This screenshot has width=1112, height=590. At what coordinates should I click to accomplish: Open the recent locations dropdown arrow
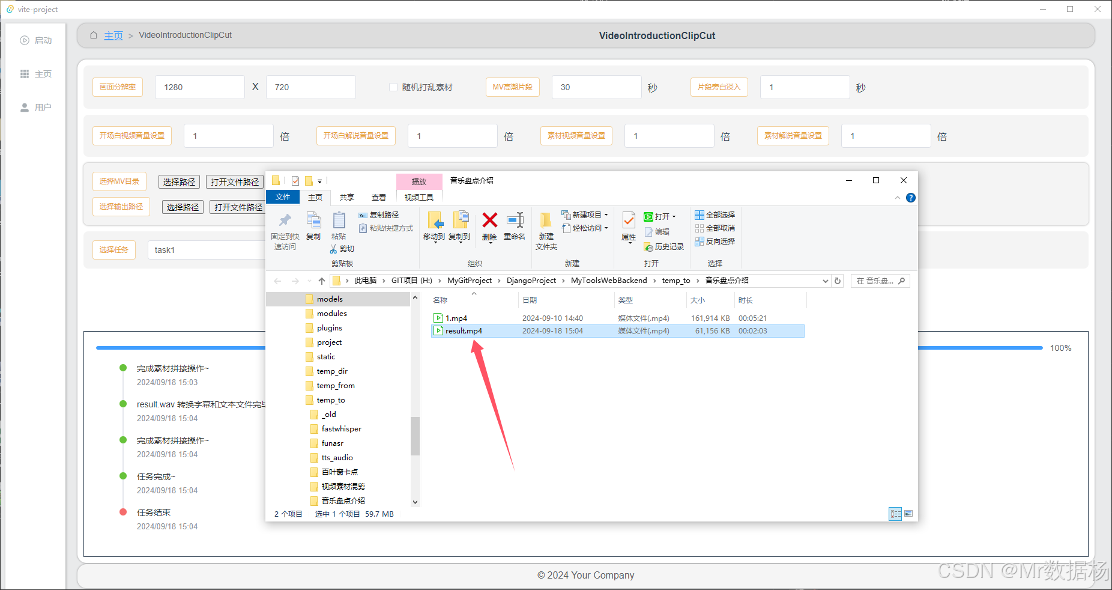coord(309,281)
